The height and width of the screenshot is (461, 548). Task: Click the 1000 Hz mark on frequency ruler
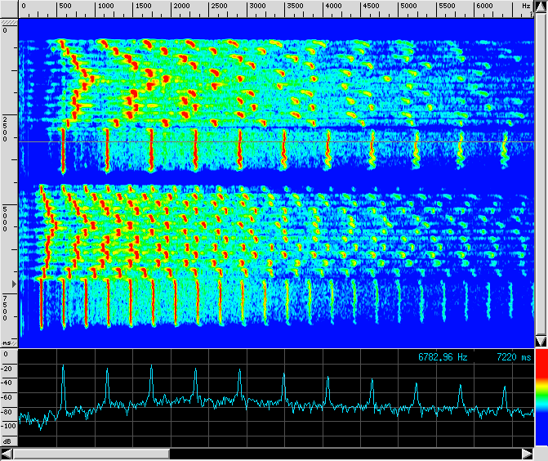coord(105,7)
